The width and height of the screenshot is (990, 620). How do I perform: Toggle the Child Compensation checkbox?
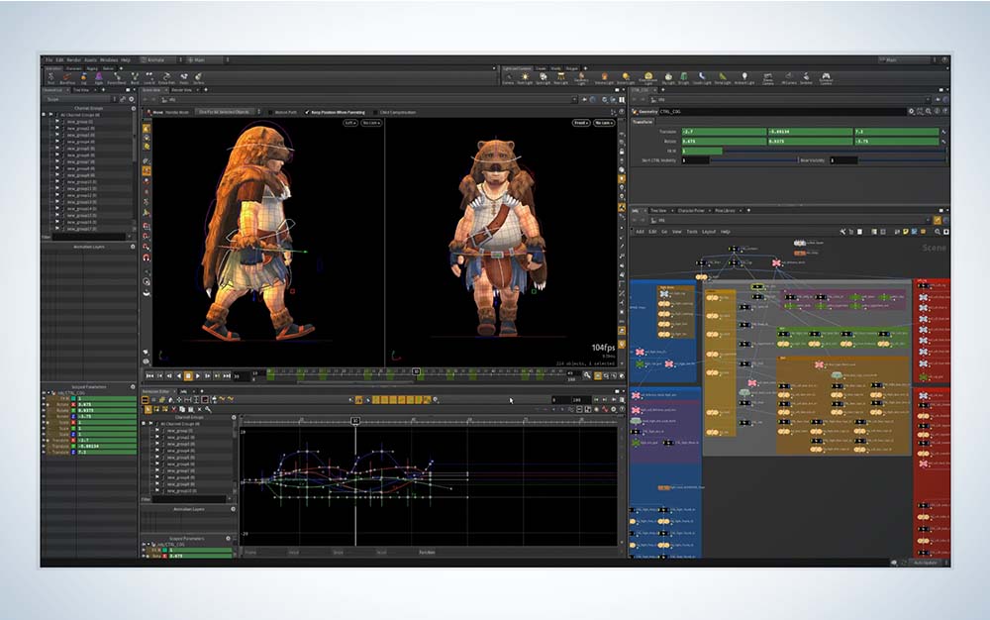pos(376,112)
